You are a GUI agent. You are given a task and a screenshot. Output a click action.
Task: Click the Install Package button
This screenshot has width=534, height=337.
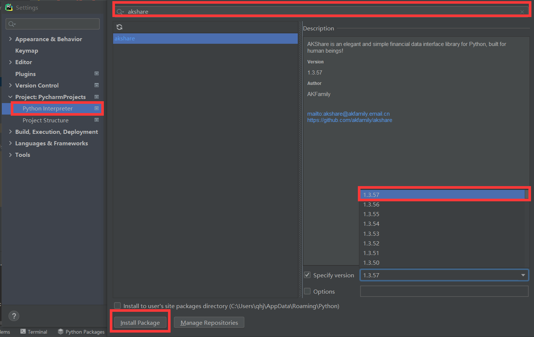pos(140,323)
